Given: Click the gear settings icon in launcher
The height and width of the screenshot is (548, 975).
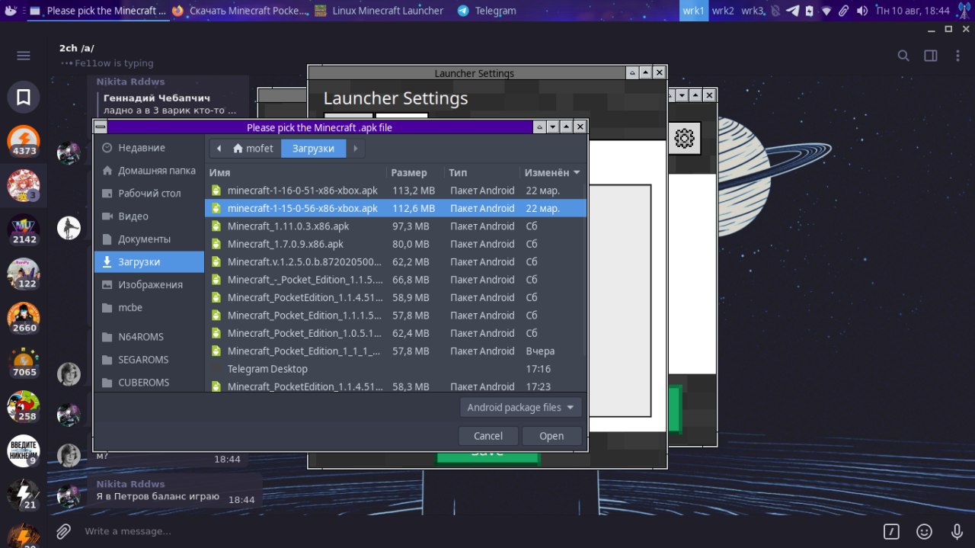Looking at the screenshot, I should click(x=685, y=138).
